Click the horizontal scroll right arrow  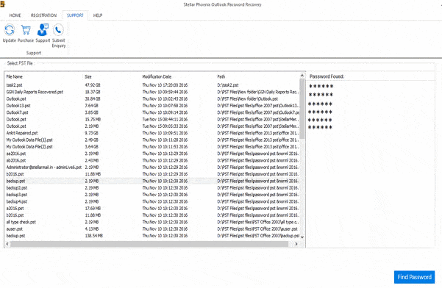296,244
